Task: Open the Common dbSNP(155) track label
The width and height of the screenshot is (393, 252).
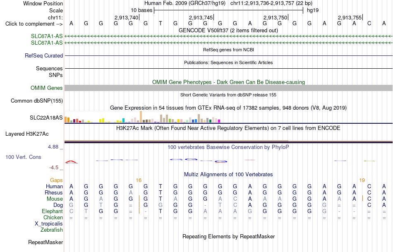Action: (x=36, y=101)
